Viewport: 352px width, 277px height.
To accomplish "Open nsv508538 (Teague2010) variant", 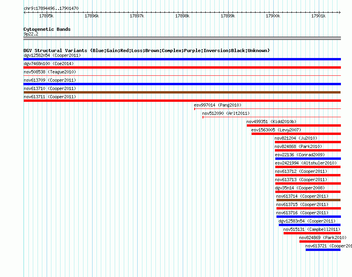I will click(x=50, y=72).
